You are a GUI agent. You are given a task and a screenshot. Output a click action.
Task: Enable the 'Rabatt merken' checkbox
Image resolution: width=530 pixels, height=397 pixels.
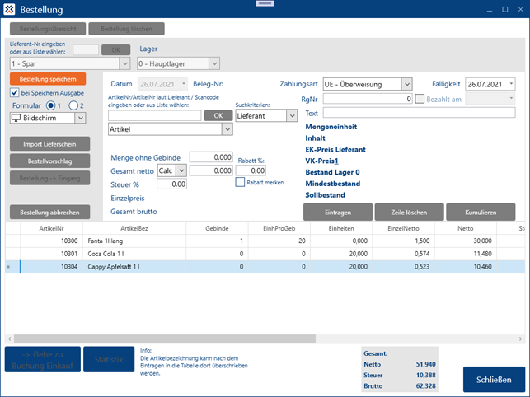coord(241,182)
